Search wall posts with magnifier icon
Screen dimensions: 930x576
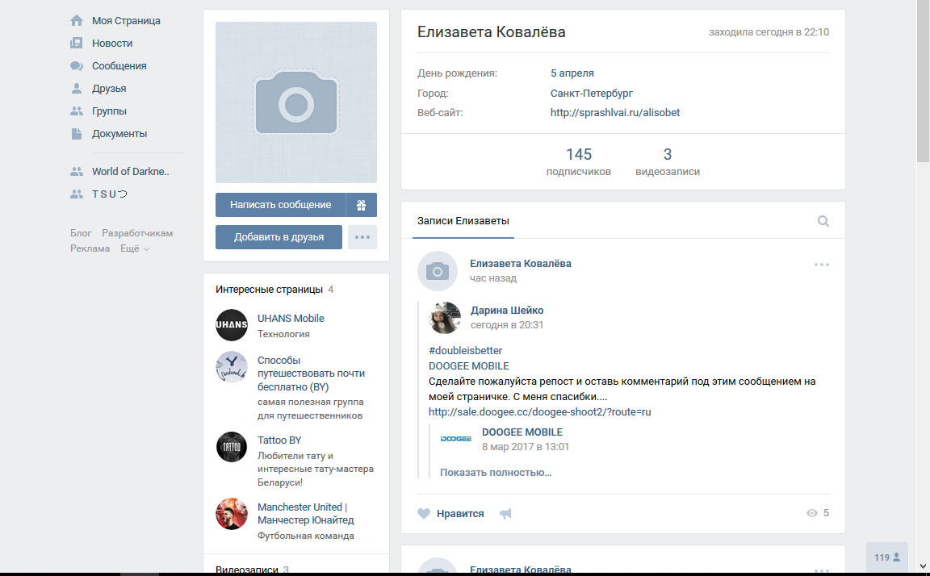[823, 221]
